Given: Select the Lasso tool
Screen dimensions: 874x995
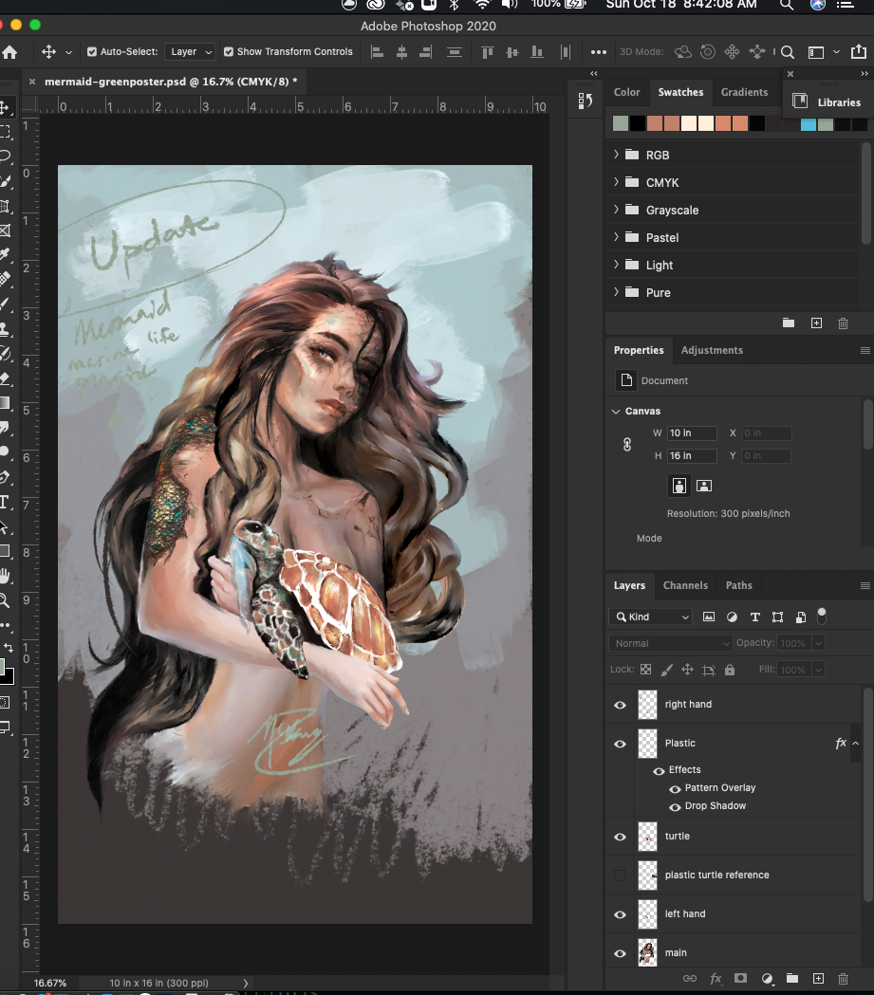Looking at the screenshot, I should [5, 157].
